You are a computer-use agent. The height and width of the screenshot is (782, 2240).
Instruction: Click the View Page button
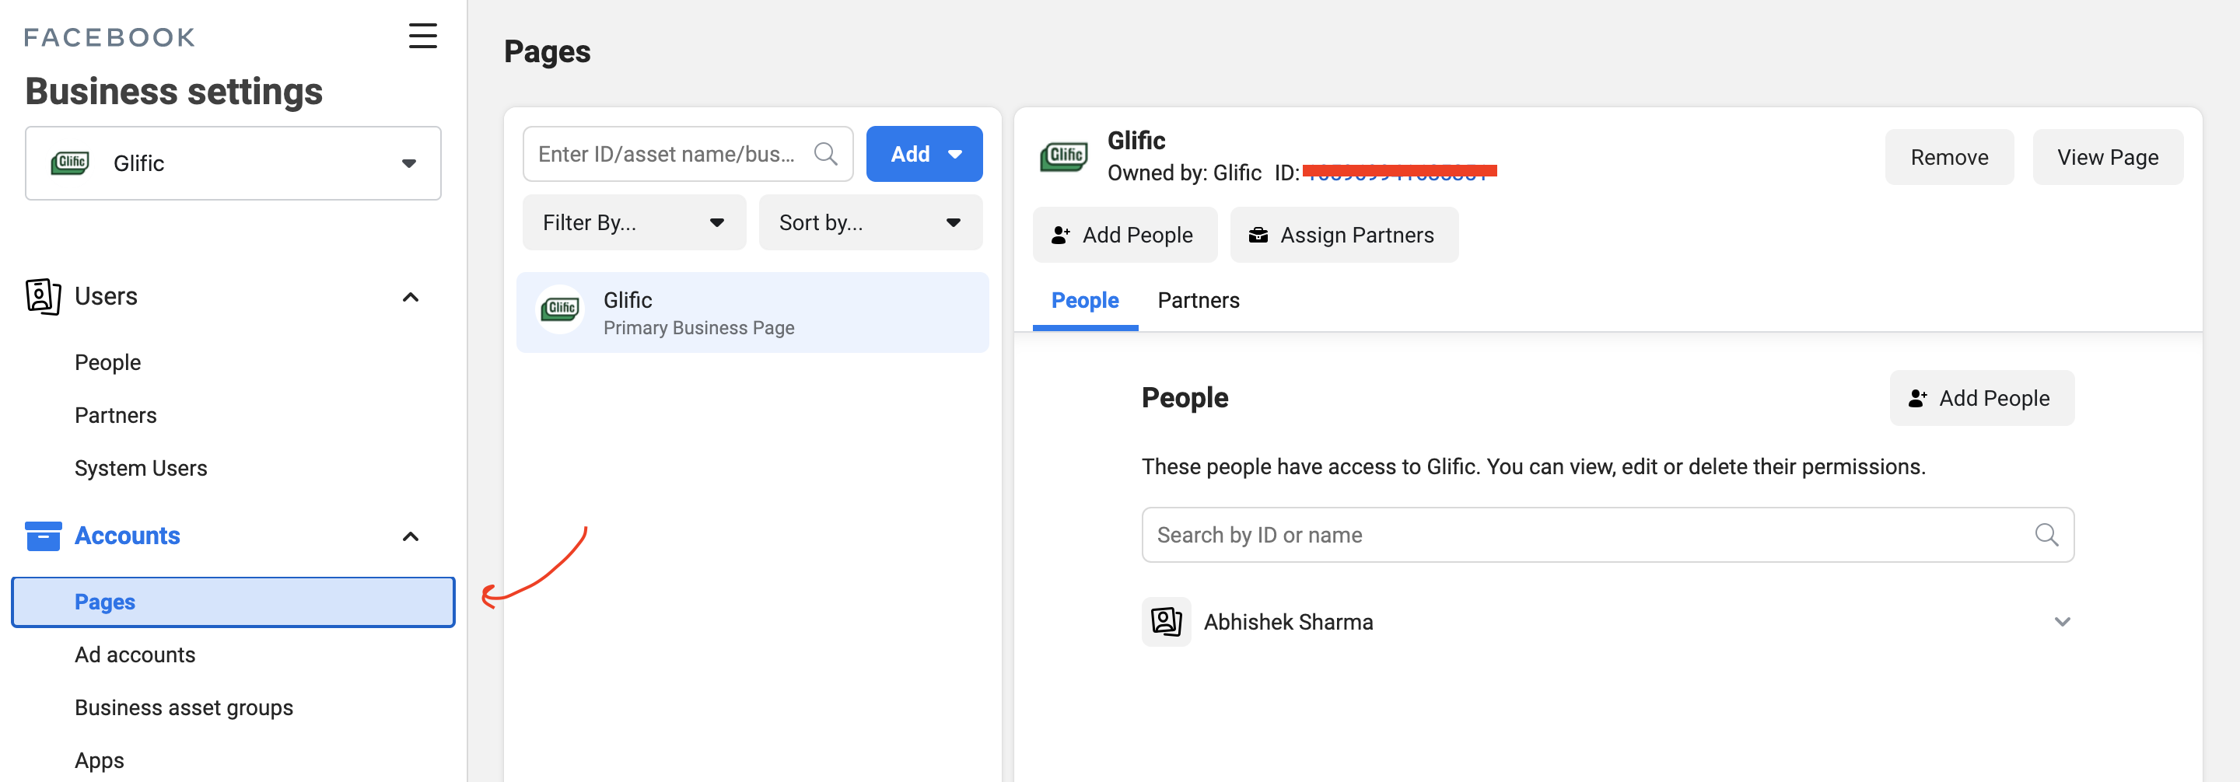click(2107, 157)
